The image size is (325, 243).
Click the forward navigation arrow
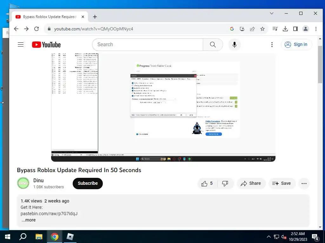(x=26, y=29)
